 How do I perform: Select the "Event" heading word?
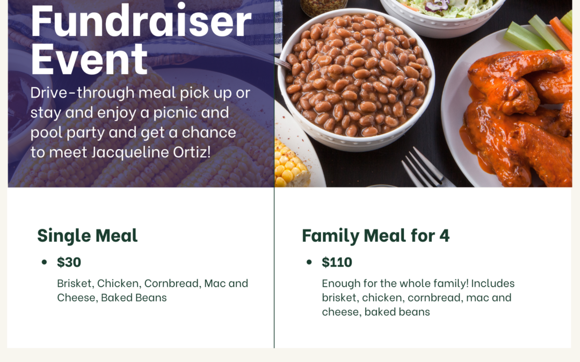coord(89,59)
